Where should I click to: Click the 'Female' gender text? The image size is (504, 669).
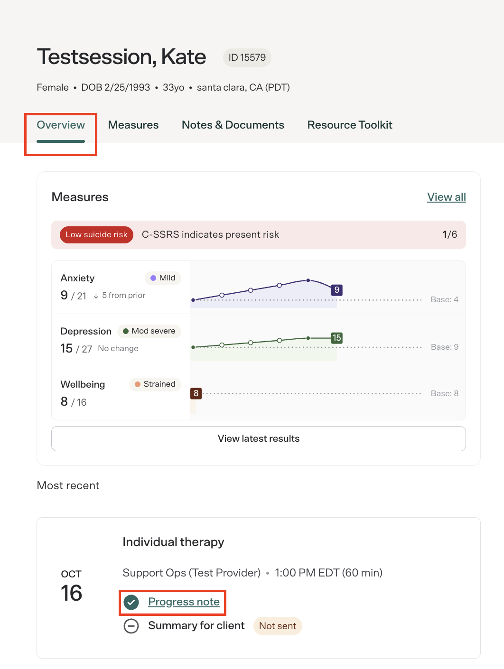pyautogui.click(x=53, y=87)
